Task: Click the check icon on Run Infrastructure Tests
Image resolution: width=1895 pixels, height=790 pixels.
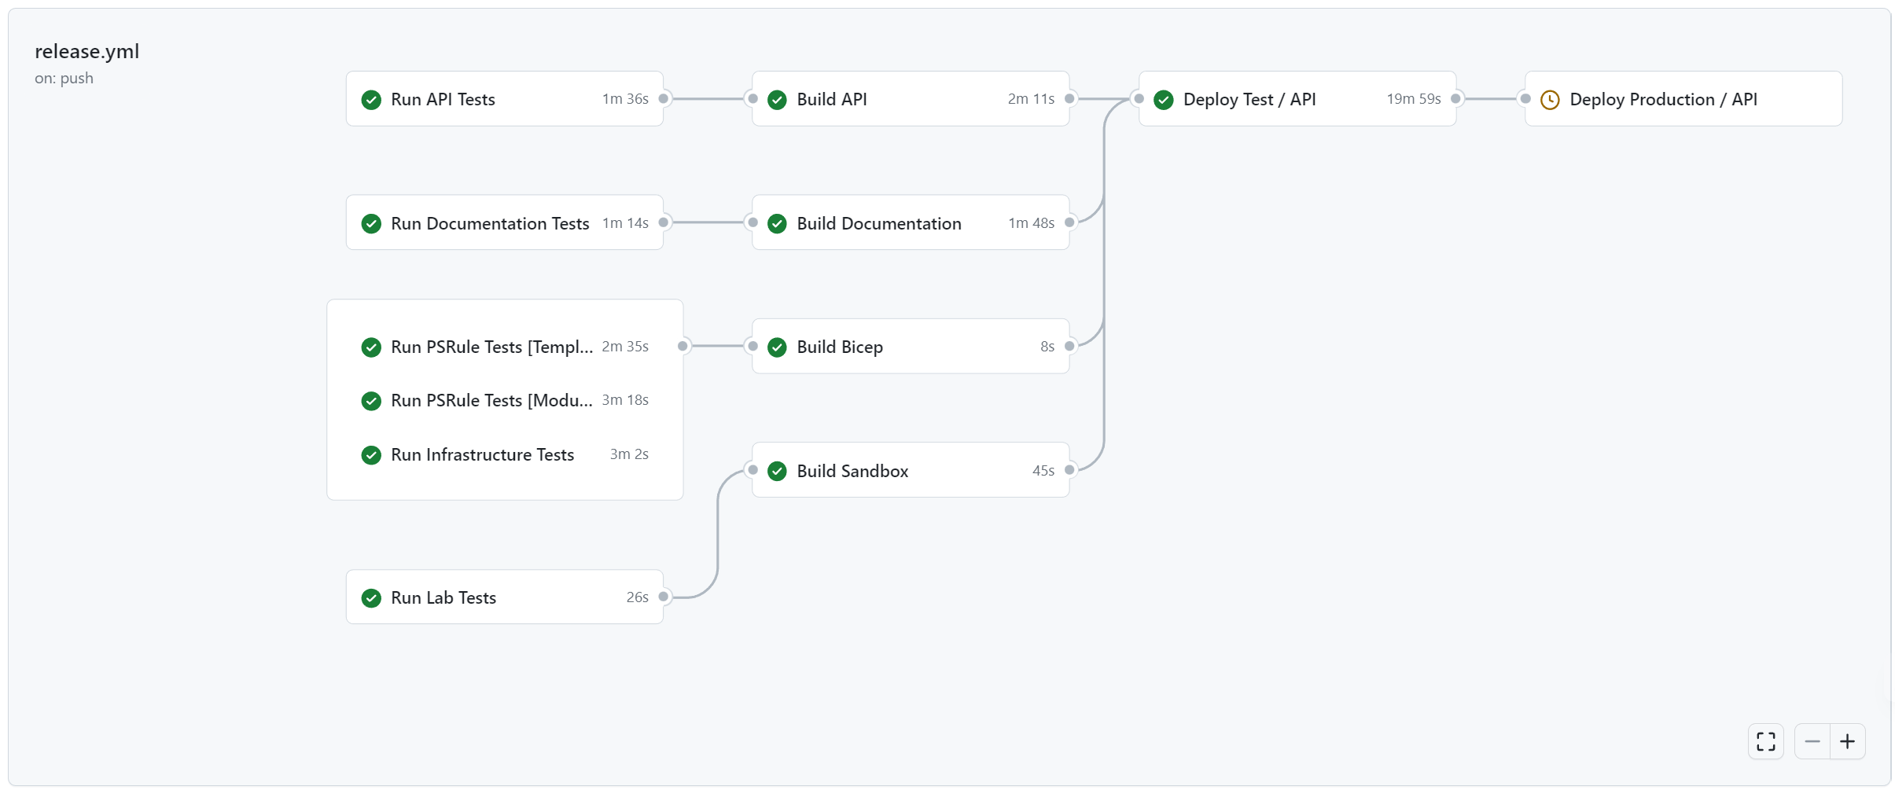Action: (371, 454)
